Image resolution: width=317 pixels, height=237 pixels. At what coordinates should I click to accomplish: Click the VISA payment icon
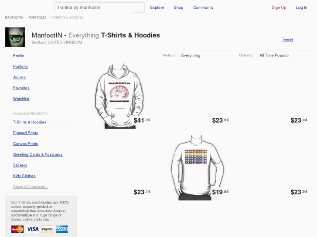pyautogui.click(x=32, y=229)
